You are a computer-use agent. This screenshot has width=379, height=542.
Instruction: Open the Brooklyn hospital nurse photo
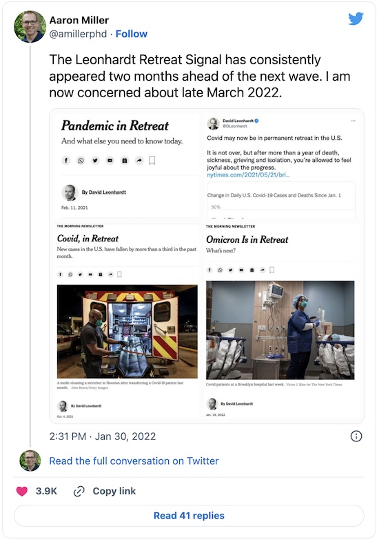280,330
